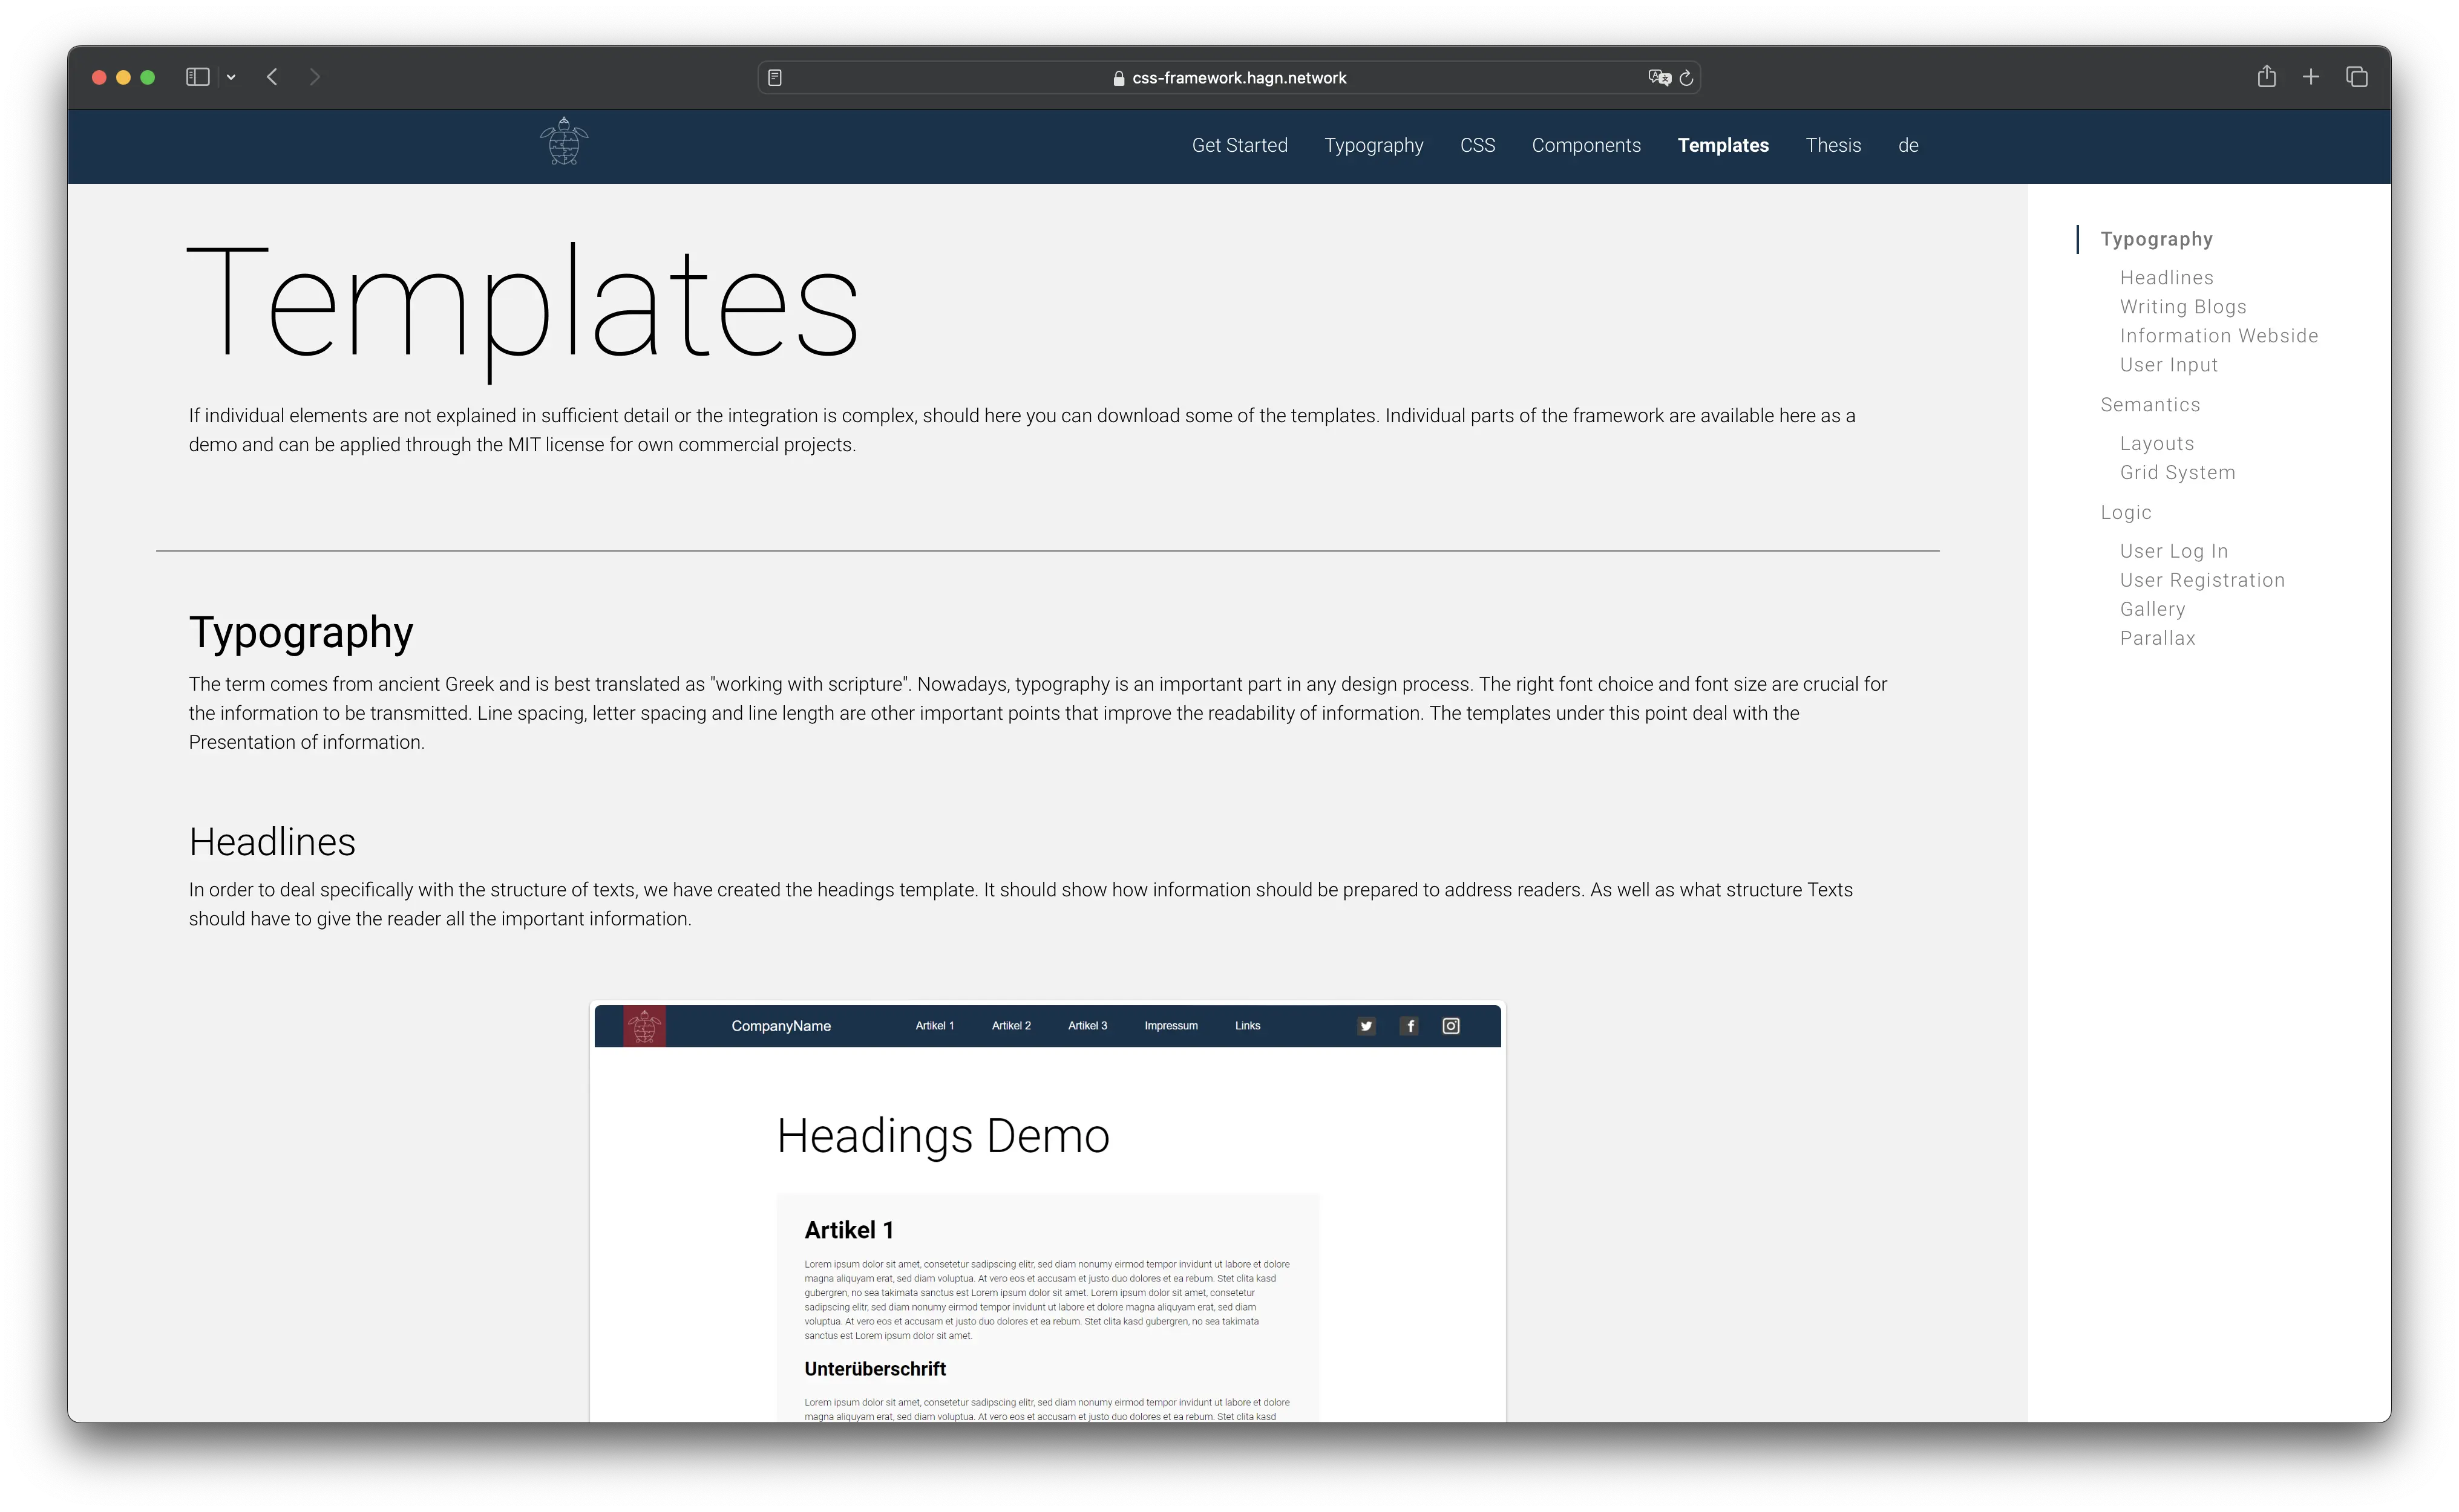The height and width of the screenshot is (1512, 2459).
Task: Click the address bar URL field
Action: point(1237,78)
